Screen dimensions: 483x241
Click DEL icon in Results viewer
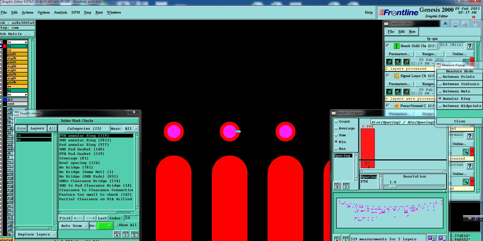click(x=117, y=234)
